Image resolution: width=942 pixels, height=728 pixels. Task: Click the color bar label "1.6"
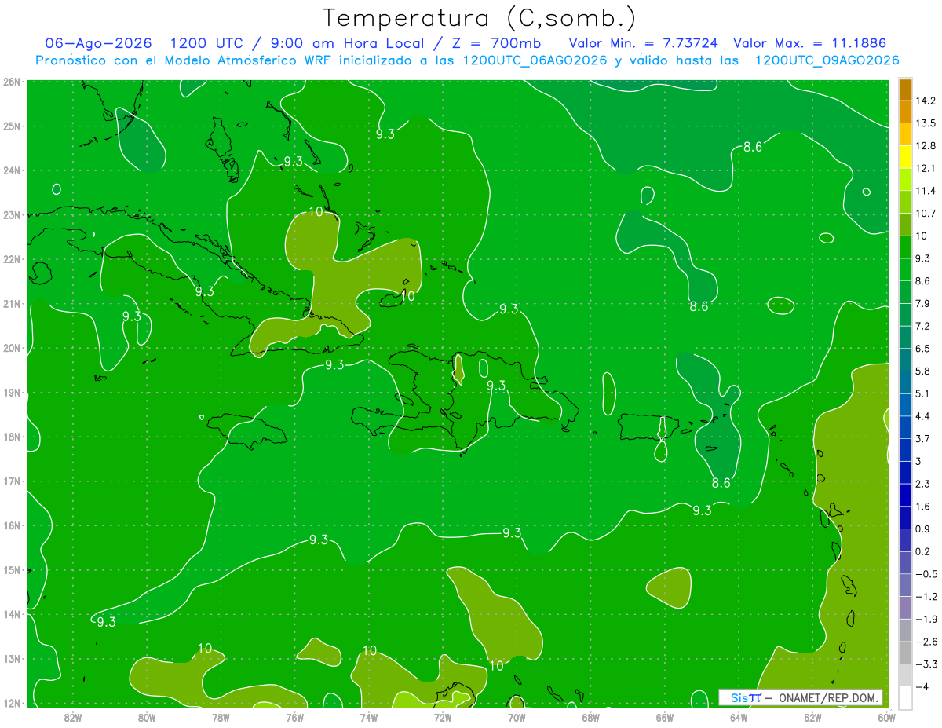(923, 507)
